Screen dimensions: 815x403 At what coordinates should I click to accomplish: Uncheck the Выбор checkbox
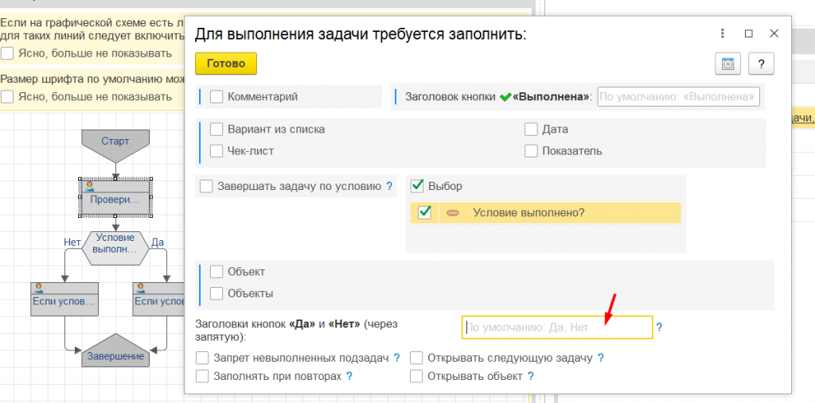[x=417, y=185]
